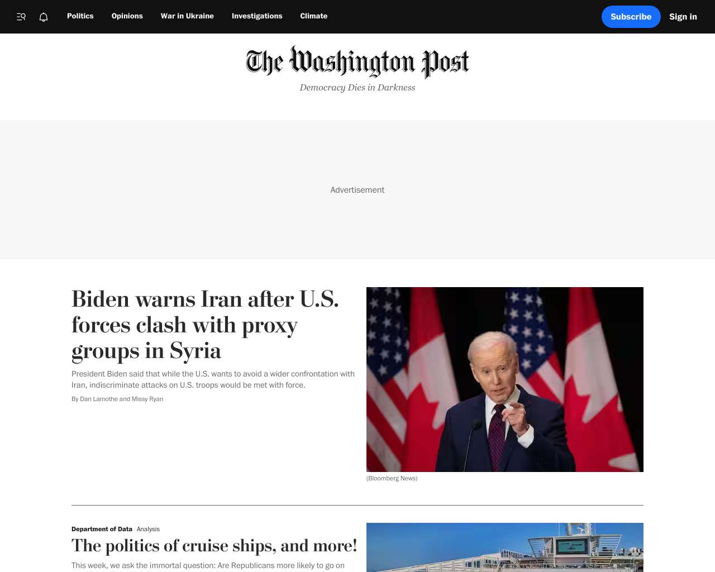Open author Missy Ryan's page
715x572 pixels.
point(147,399)
